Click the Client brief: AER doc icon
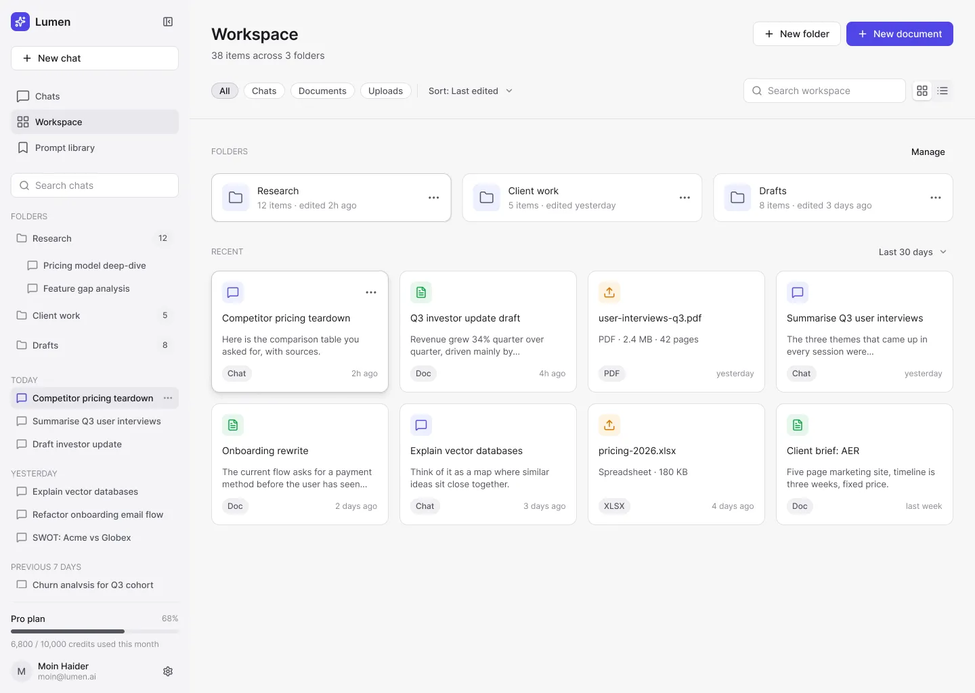 point(798,425)
